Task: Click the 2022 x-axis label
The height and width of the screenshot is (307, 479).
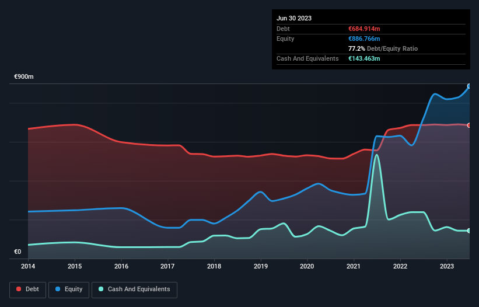Action: [x=400, y=266]
